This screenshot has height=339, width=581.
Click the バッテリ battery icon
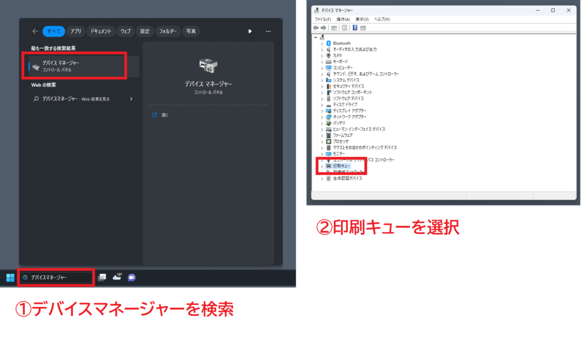click(329, 123)
